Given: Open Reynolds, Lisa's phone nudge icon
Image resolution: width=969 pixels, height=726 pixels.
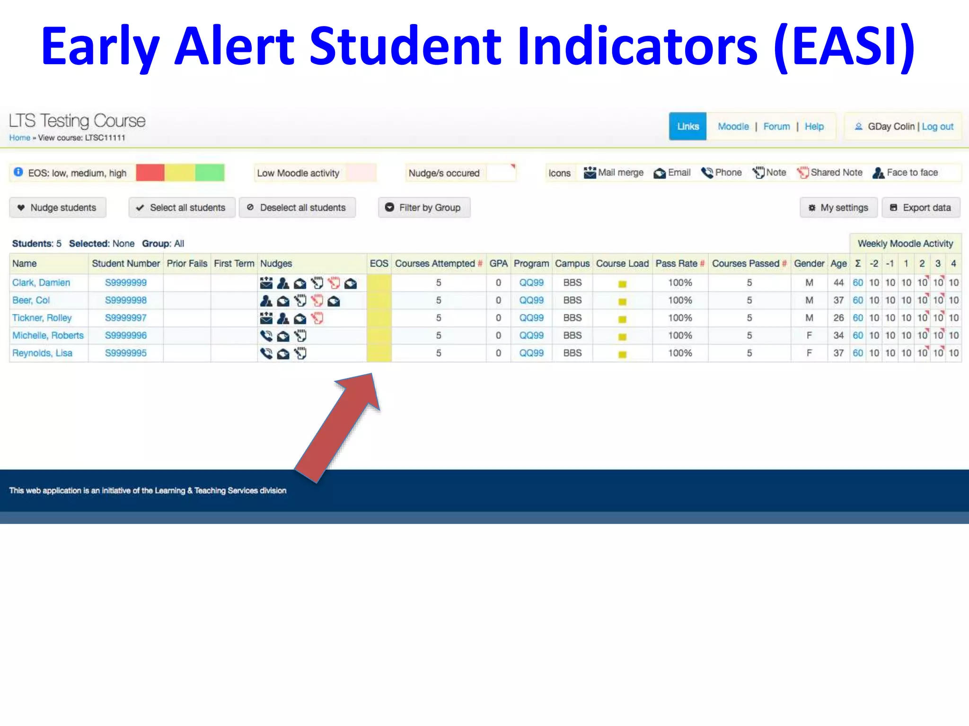Looking at the screenshot, I should [x=266, y=354].
